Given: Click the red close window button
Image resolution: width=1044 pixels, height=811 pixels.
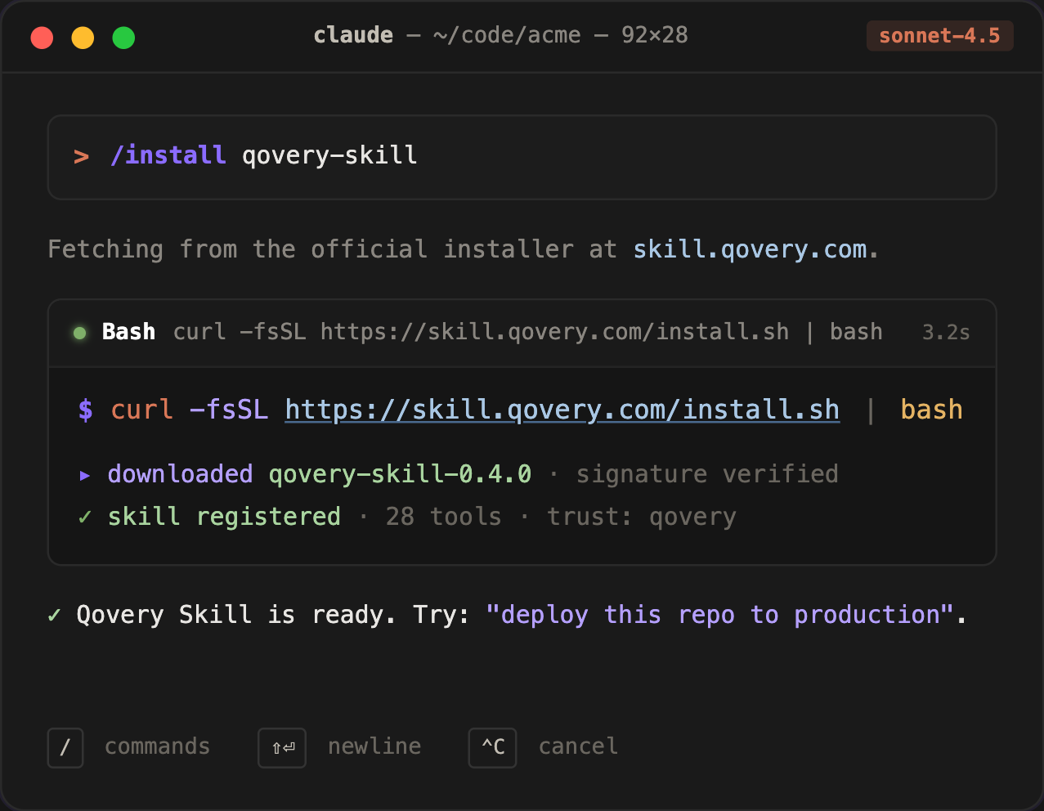Looking at the screenshot, I should (42, 38).
